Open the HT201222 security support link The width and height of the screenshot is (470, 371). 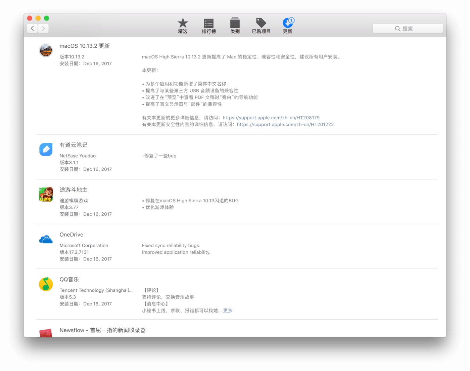[285, 124]
